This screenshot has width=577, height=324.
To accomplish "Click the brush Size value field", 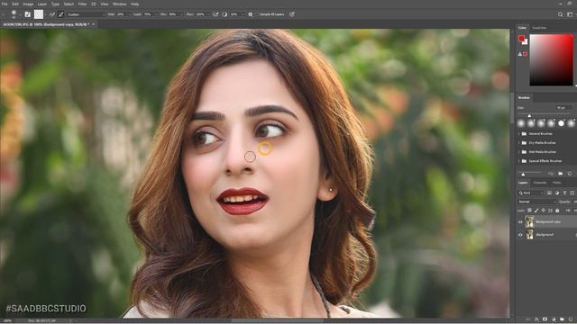I will point(563,108).
